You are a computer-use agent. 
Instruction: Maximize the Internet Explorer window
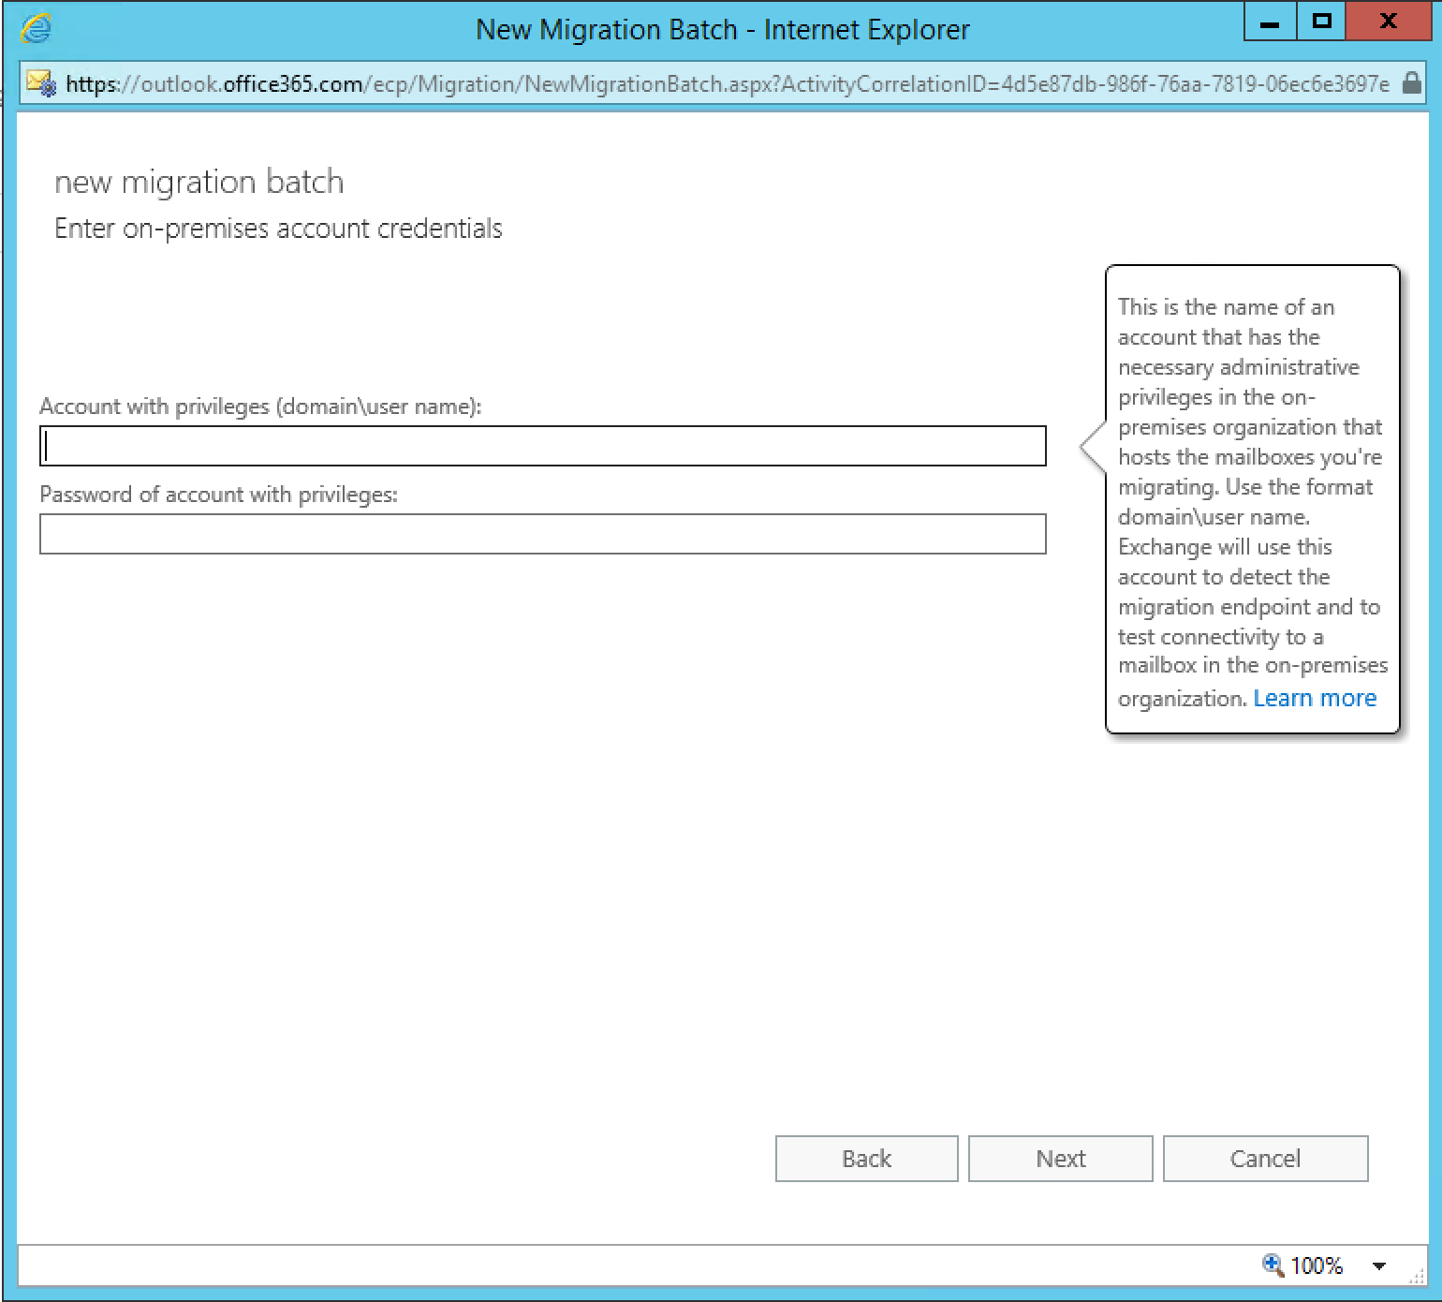1322,22
